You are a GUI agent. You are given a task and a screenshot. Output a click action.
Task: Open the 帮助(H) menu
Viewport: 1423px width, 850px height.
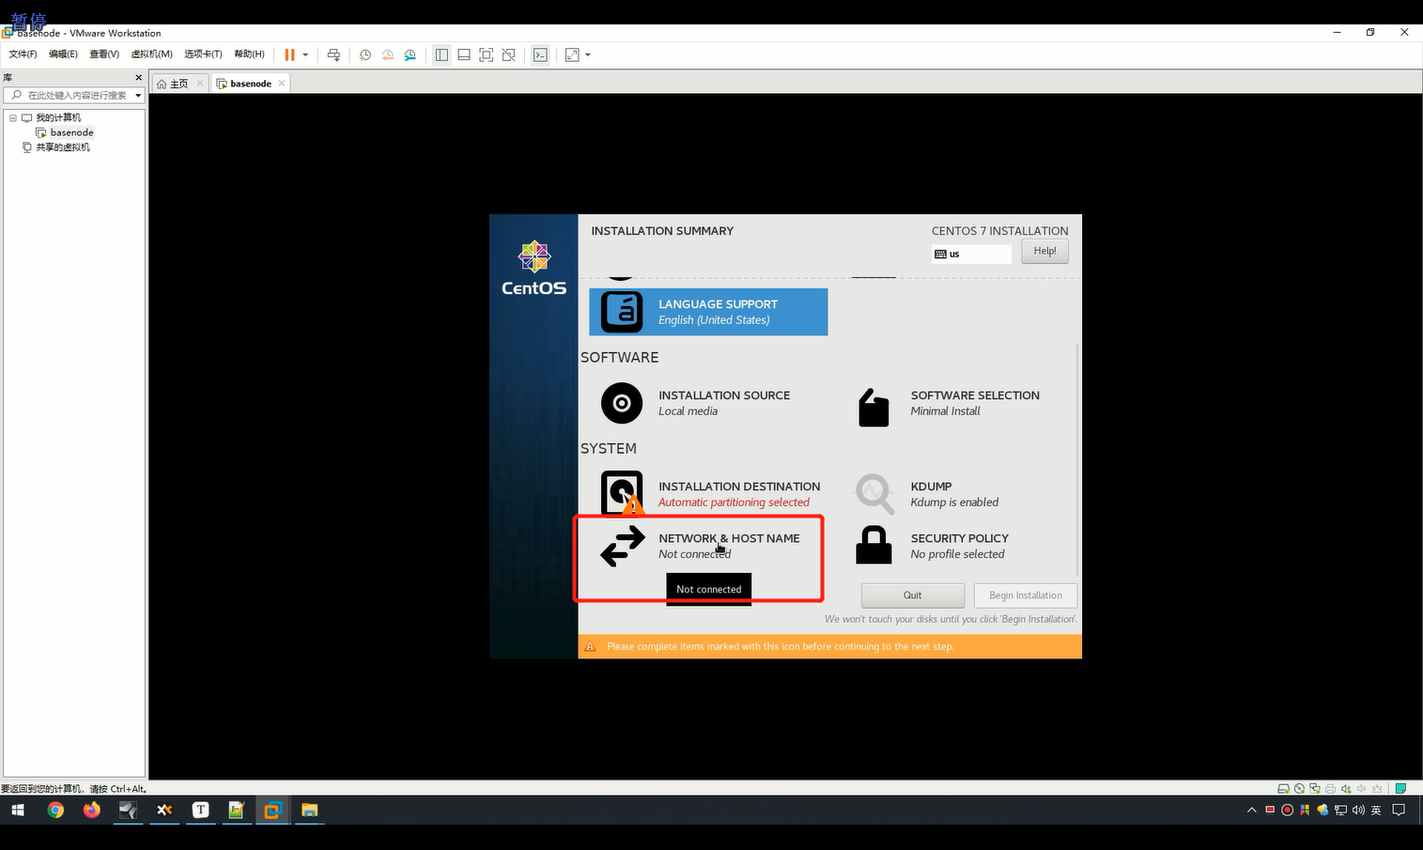[249, 54]
